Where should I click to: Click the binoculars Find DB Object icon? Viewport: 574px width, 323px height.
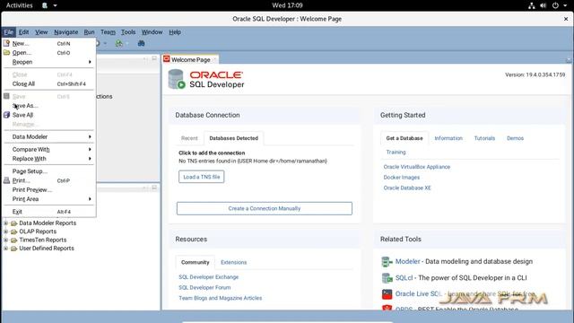[141, 43]
